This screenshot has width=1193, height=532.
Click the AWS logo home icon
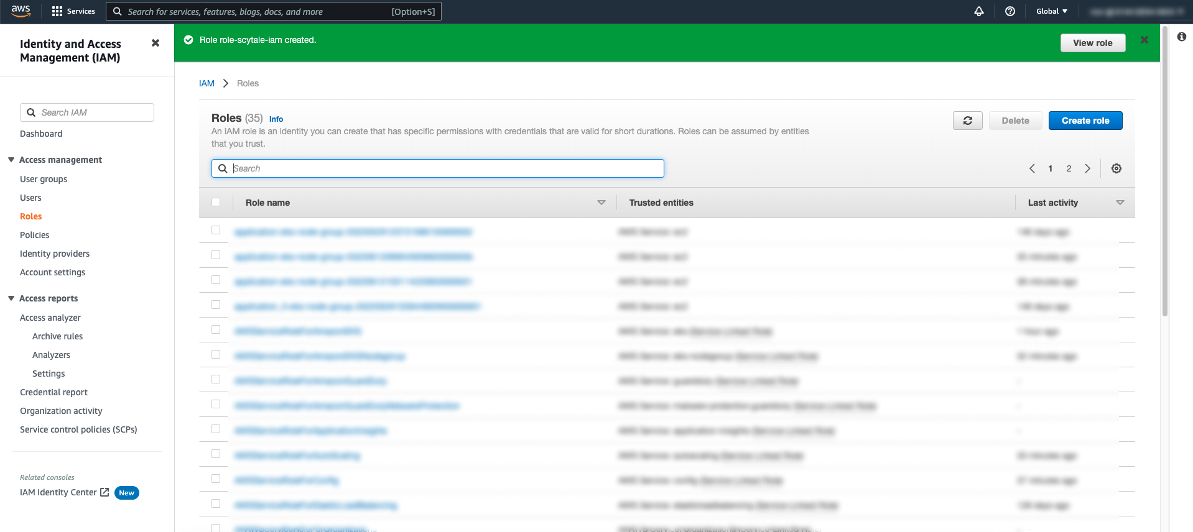tap(21, 11)
